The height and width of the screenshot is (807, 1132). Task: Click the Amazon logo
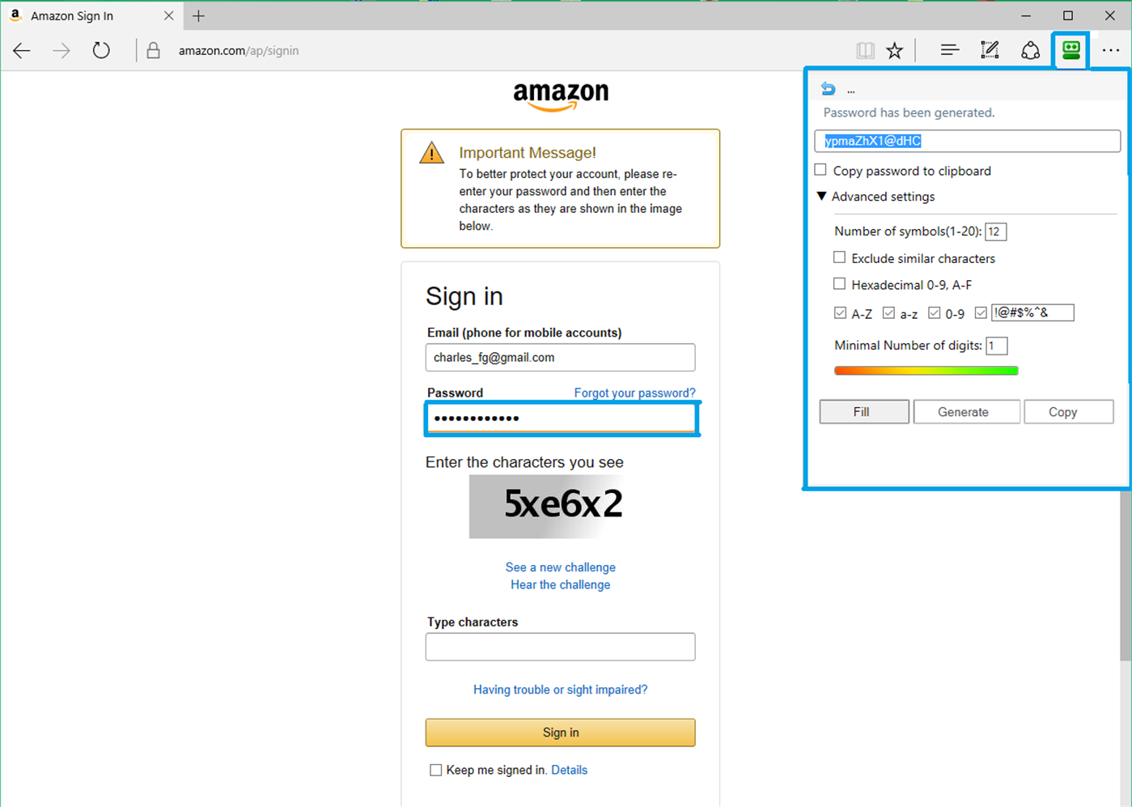[x=561, y=96]
